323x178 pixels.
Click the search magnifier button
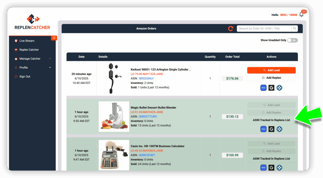pos(295,29)
